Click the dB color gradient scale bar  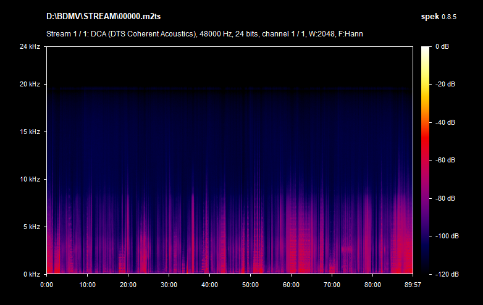(426, 160)
